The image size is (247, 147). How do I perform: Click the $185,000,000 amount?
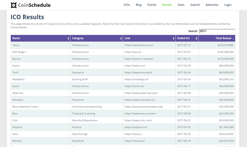coord(226,52)
